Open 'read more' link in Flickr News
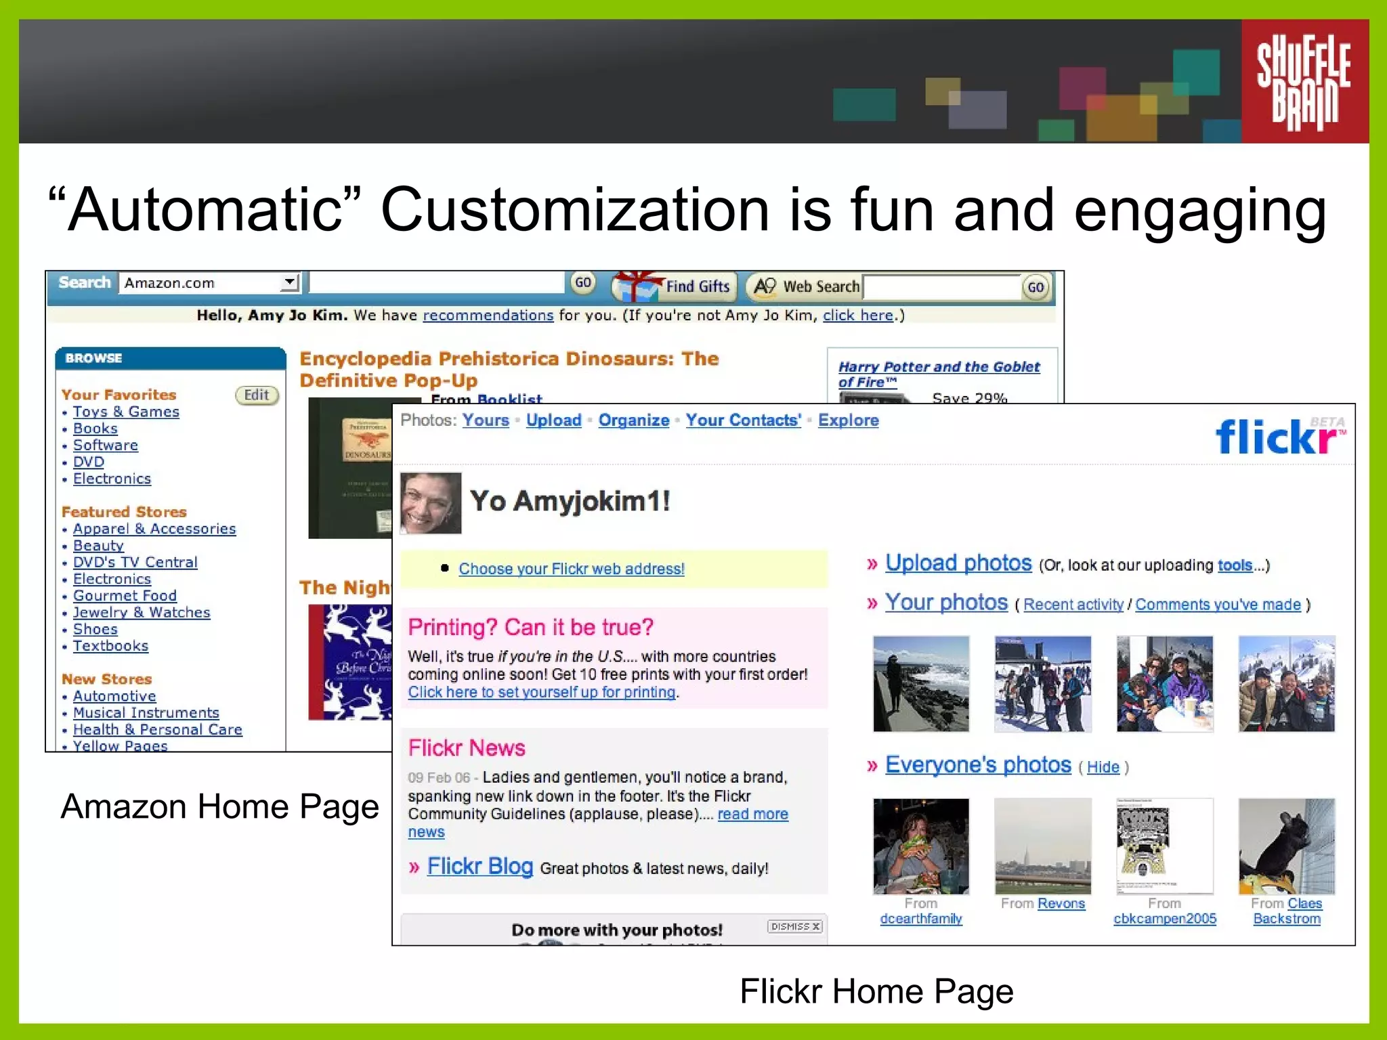Image resolution: width=1387 pixels, height=1040 pixels. pyautogui.click(x=753, y=815)
